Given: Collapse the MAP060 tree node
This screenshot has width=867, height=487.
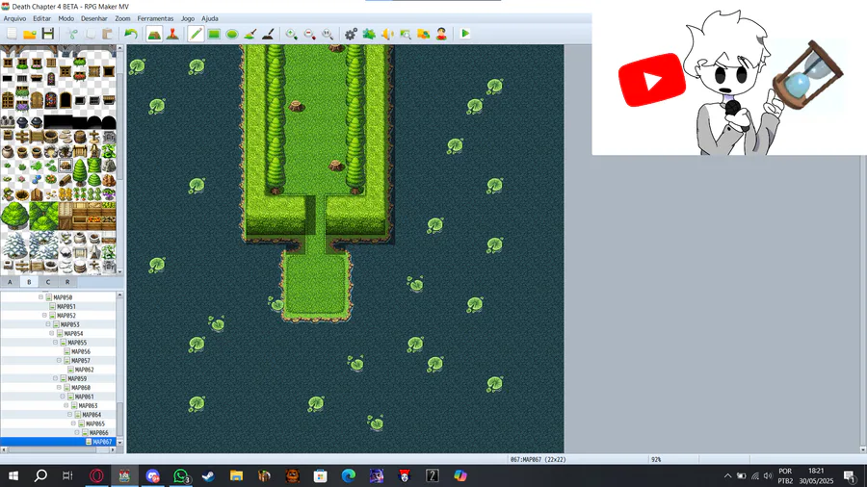Looking at the screenshot, I should tap(59, 388).
